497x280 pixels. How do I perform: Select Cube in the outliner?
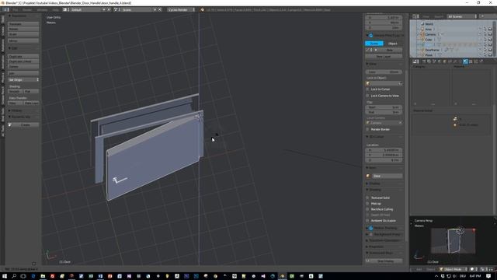(429, 40)
